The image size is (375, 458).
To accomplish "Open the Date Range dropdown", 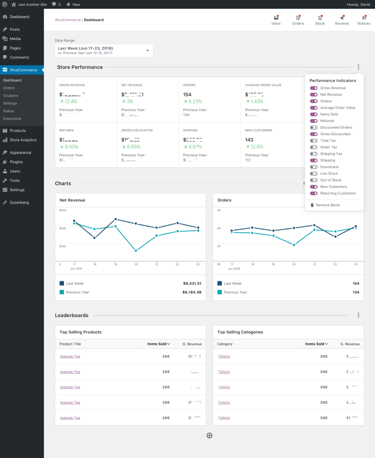I will pos(104,51).
